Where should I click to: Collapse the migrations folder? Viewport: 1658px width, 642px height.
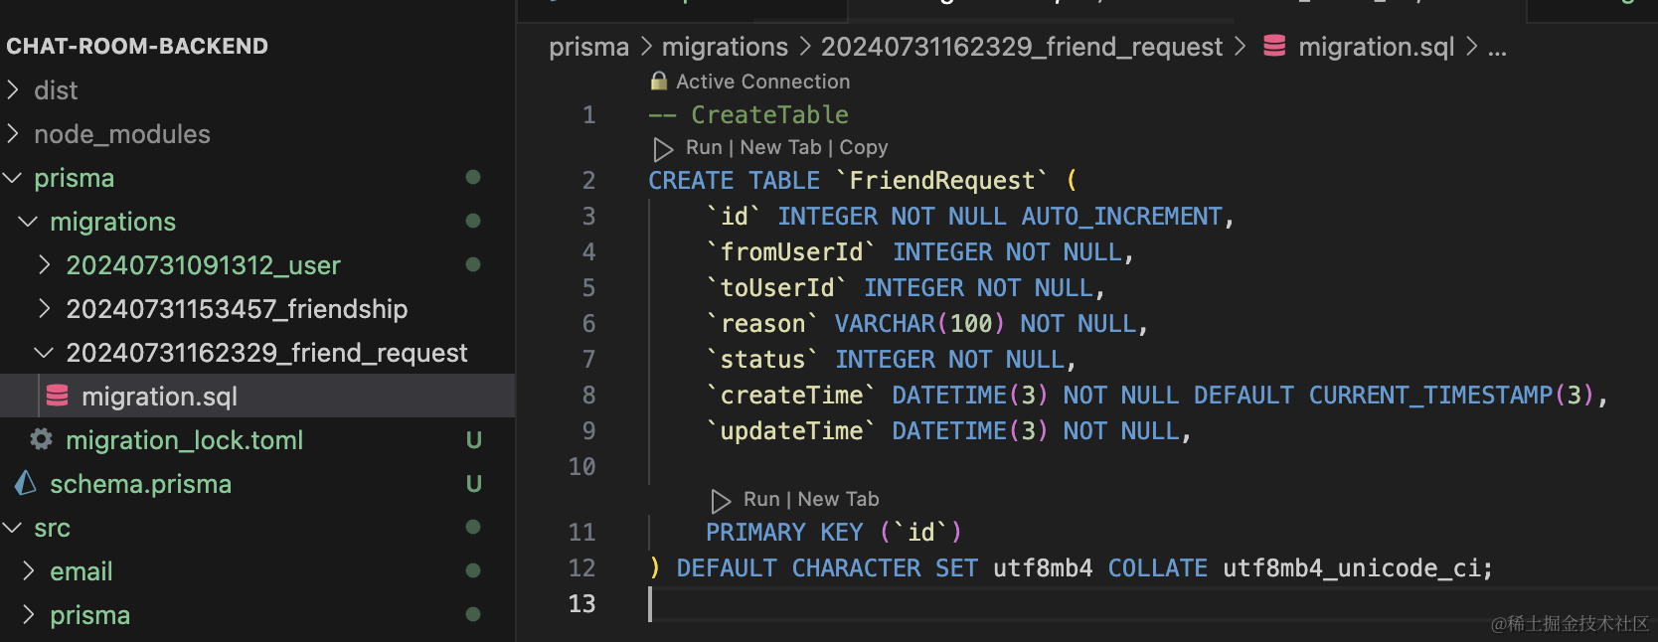(30, 222)
